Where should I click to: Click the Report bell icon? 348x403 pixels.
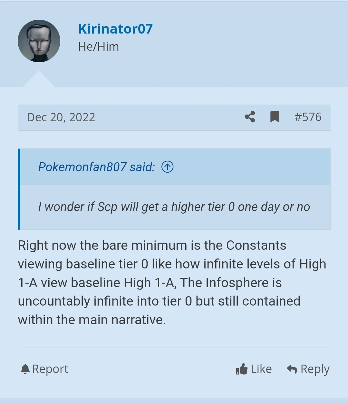click(25, 369)
